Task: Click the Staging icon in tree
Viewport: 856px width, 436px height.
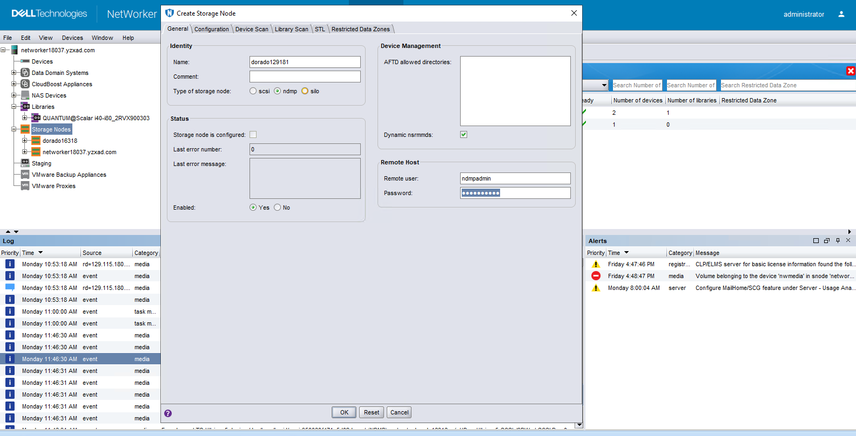Action: (x=25, y=163)
